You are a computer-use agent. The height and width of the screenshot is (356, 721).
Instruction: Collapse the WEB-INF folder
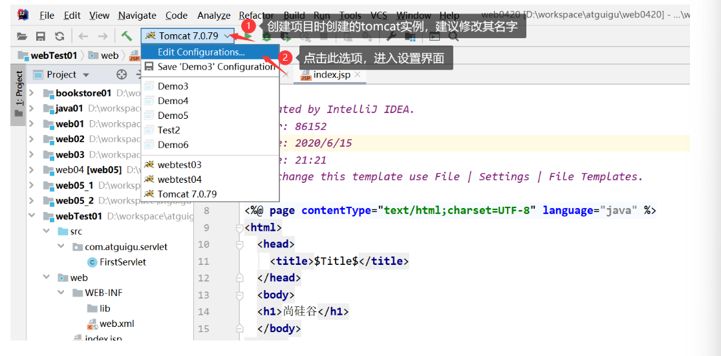(61, 293)
